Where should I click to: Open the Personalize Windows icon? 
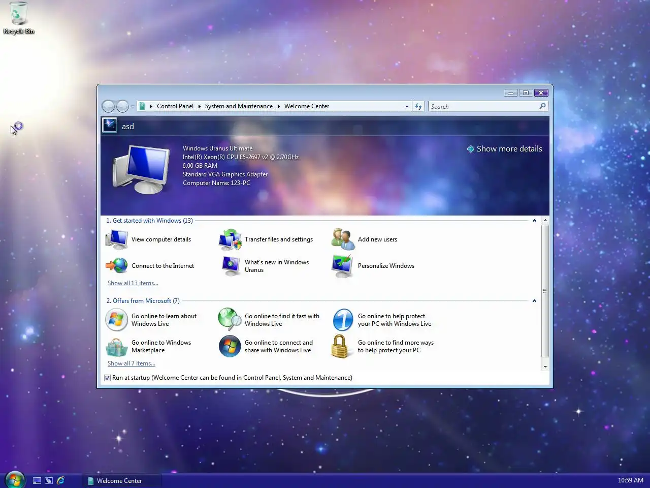343,266
